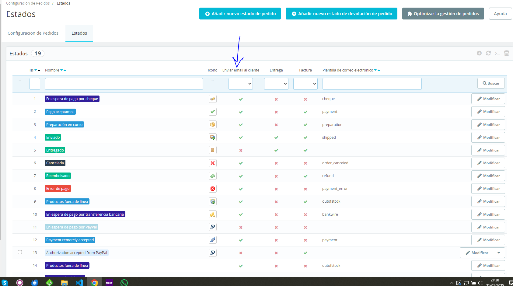Open the Entrega filter dropdown
Screen dimensions: 513x286
coord(276,84)
